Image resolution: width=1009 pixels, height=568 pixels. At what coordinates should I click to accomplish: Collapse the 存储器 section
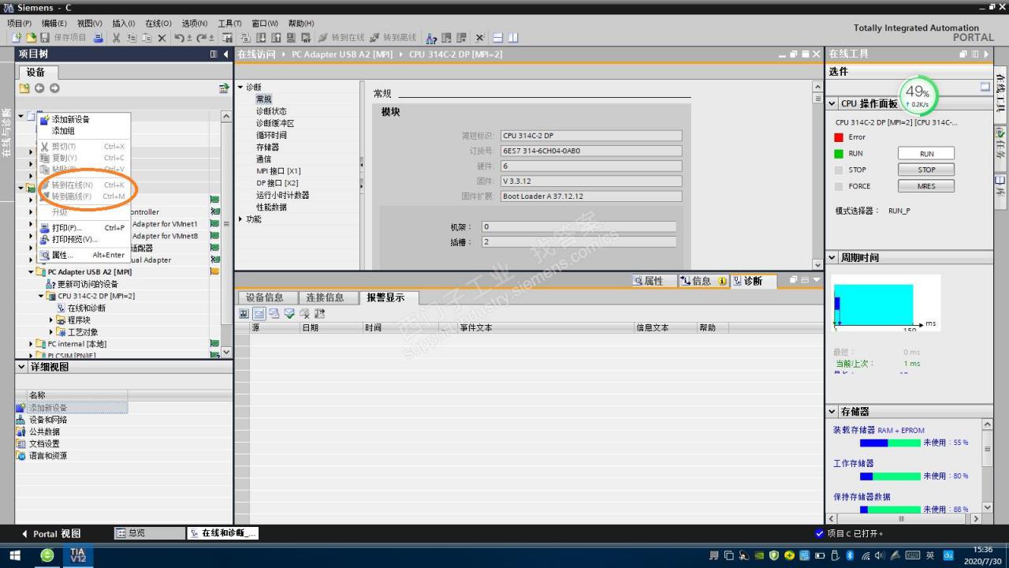coord(832,412)
